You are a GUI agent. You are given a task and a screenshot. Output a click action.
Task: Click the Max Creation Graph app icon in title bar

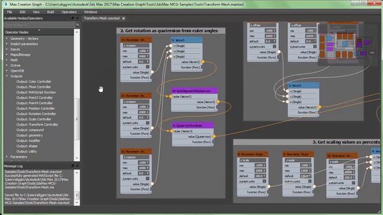(6, 4)
